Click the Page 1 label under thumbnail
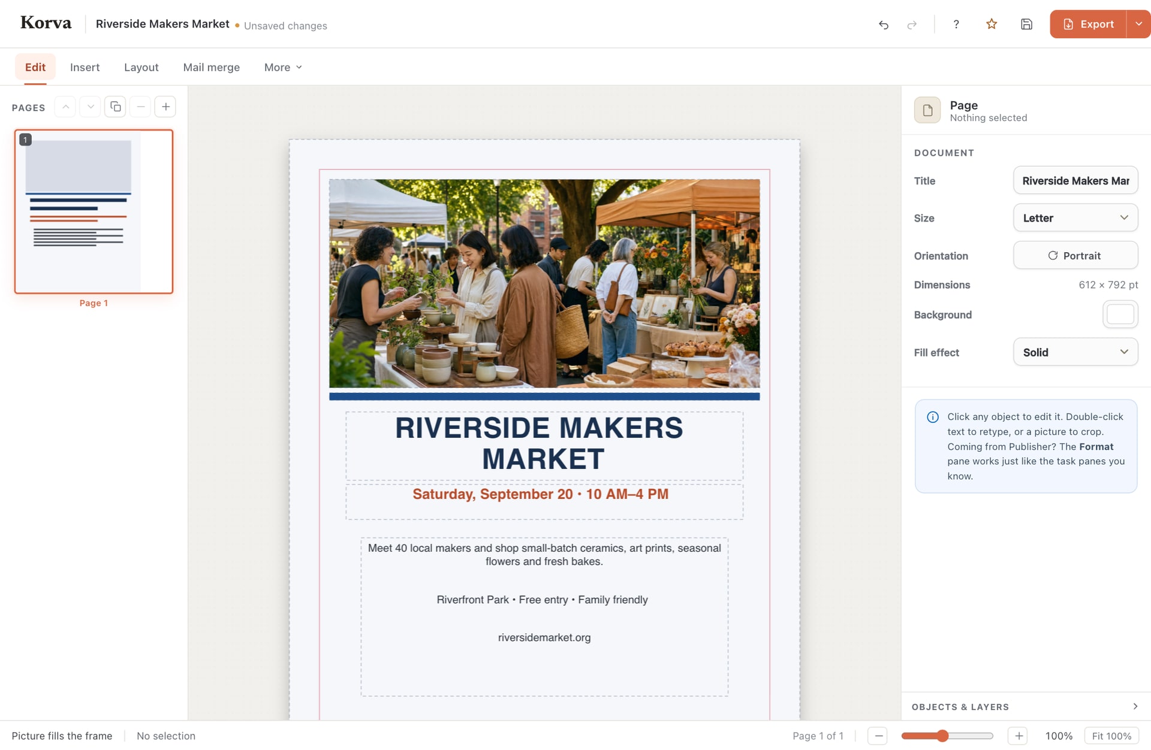Image resolution: width=1151 pixels, height=750 pixels. point(94,303)
